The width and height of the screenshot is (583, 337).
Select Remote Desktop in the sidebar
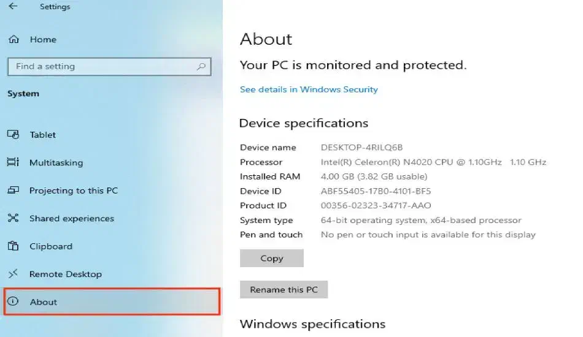click(66, 274)
